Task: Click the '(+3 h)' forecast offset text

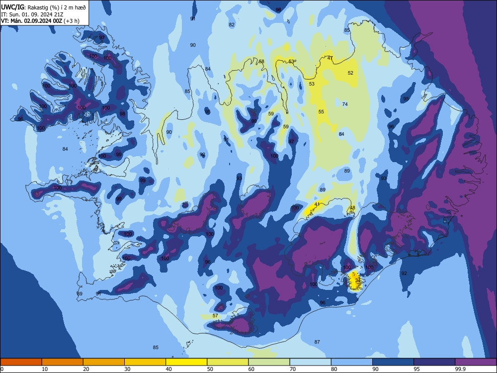Action: (x=71, y=21)
